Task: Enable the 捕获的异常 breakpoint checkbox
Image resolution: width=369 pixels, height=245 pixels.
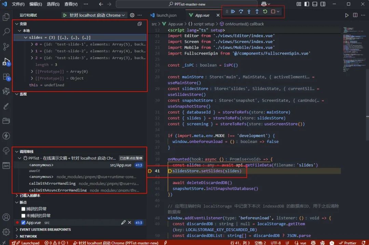Action: tap(23, 209)
